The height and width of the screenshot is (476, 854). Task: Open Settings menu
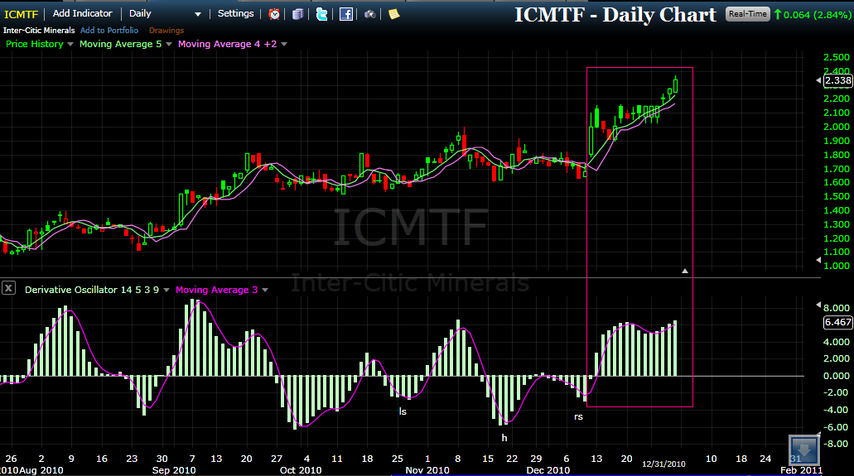point(236,13)
